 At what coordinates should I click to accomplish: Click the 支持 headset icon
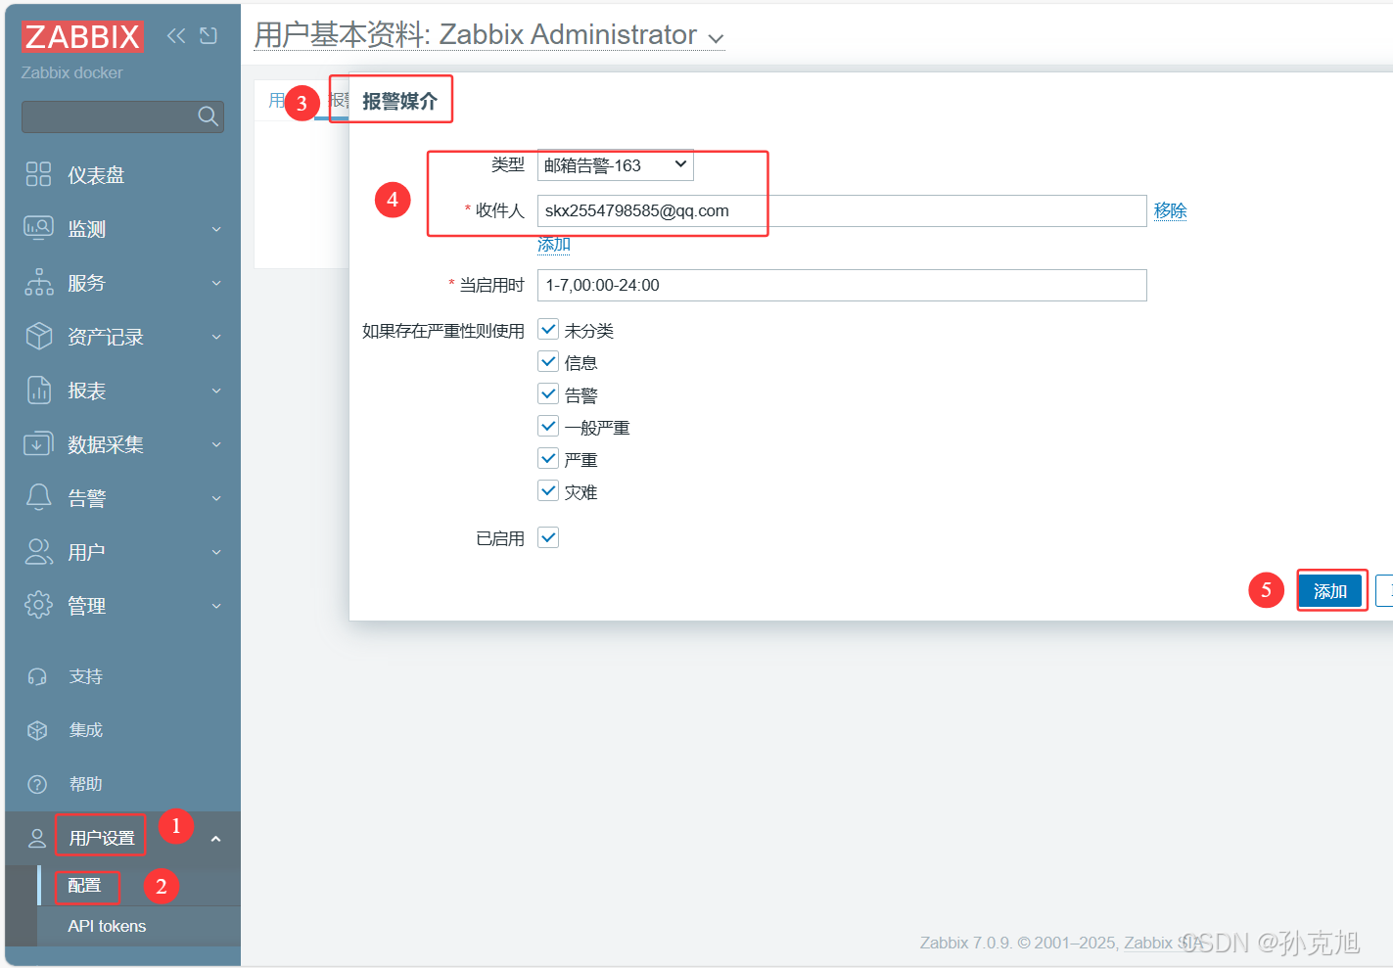click(x=37, y=676)
